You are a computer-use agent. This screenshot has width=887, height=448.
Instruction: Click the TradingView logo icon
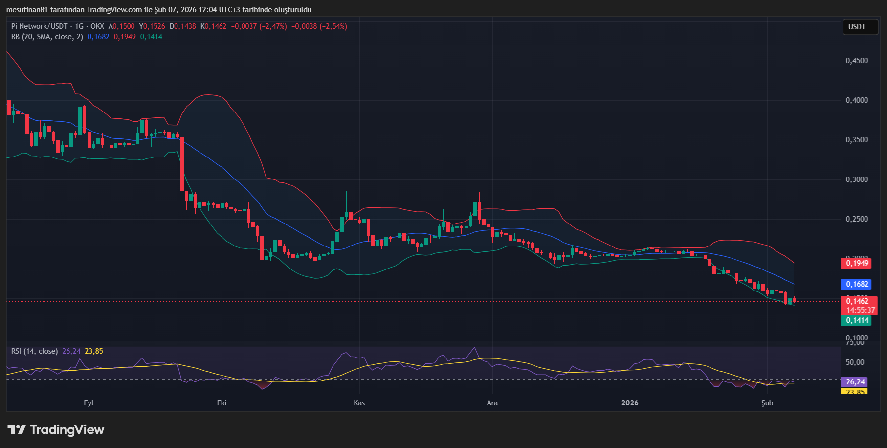coord(17,429)
